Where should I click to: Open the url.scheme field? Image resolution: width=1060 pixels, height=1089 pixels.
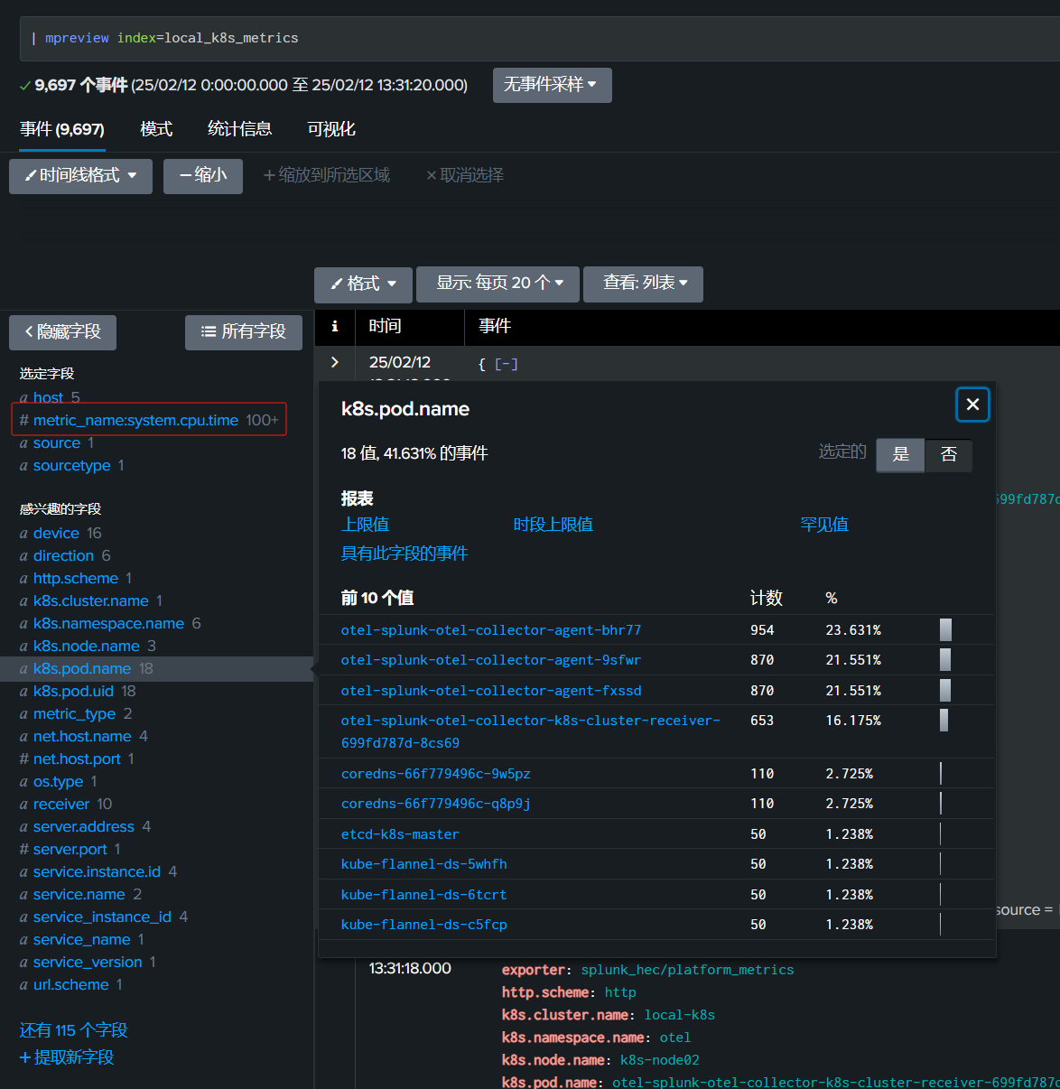pos(71,984)
